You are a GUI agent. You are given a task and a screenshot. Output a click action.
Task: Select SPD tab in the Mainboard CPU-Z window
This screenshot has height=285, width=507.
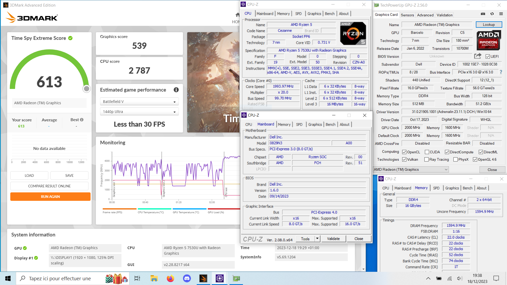299,125
